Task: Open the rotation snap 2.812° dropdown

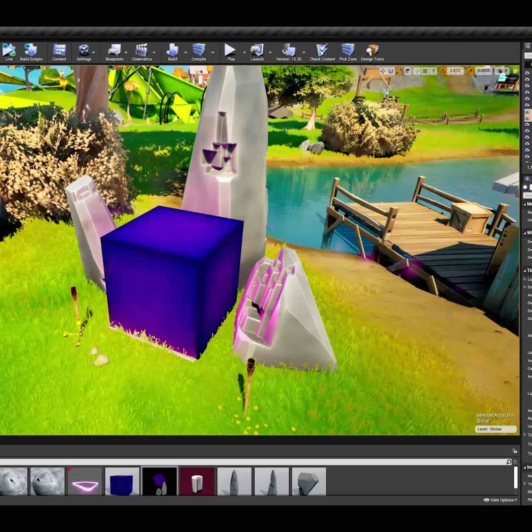Action: 456,71
